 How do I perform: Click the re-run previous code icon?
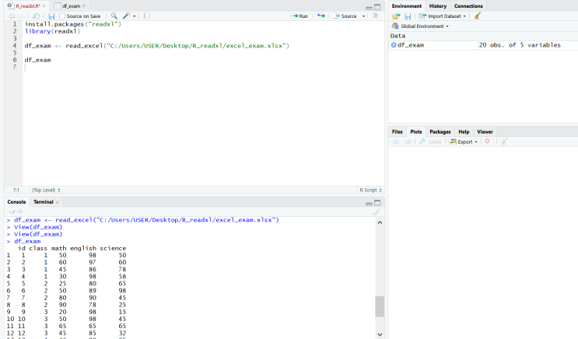321,16
